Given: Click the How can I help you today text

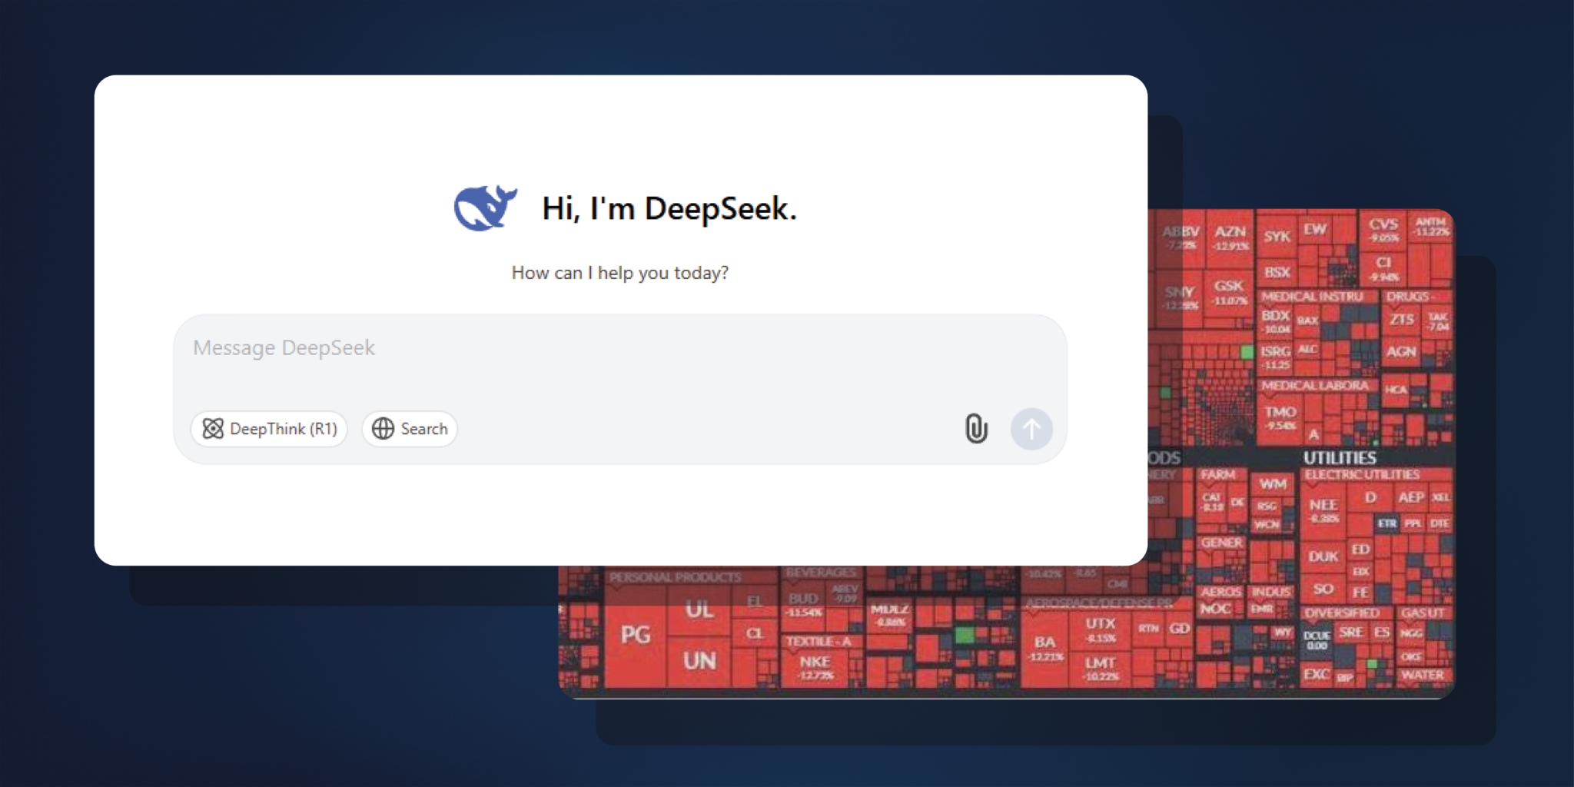Looking at the screenshot, I should click(x=619, y=272).
